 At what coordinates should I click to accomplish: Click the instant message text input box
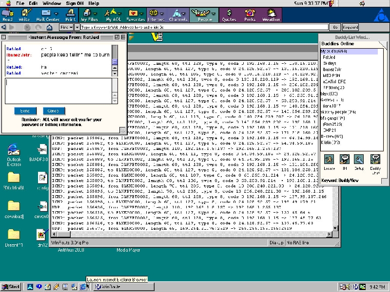click(58, 91)
